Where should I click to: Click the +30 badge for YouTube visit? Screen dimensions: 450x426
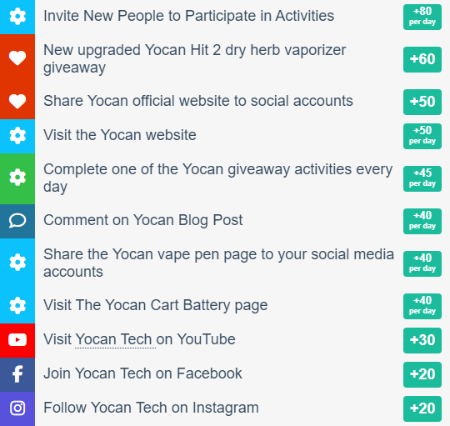pos(422,340)
